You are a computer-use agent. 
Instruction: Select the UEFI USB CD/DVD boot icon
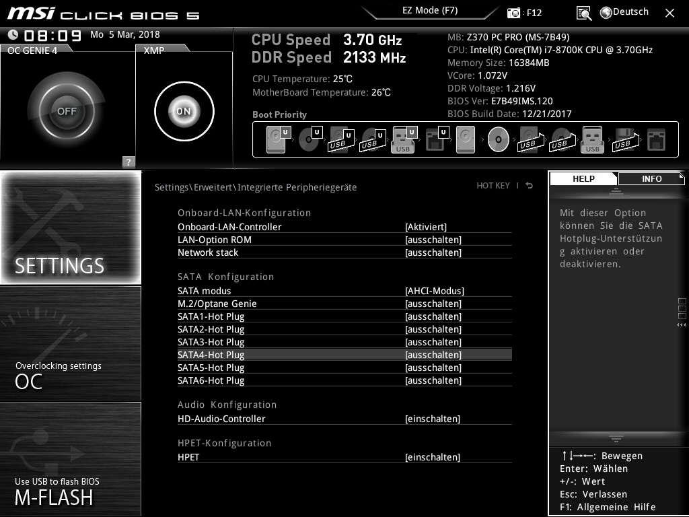(x=373, y=139)
